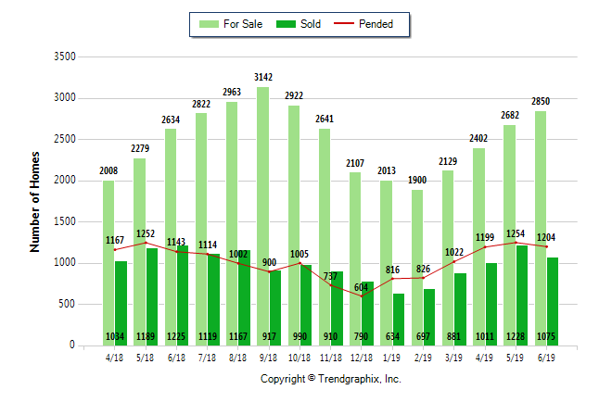The width and height of the screenshot is (599, 402).
Task: Select the 'Sold' legend label
Action: pos(311,24)
